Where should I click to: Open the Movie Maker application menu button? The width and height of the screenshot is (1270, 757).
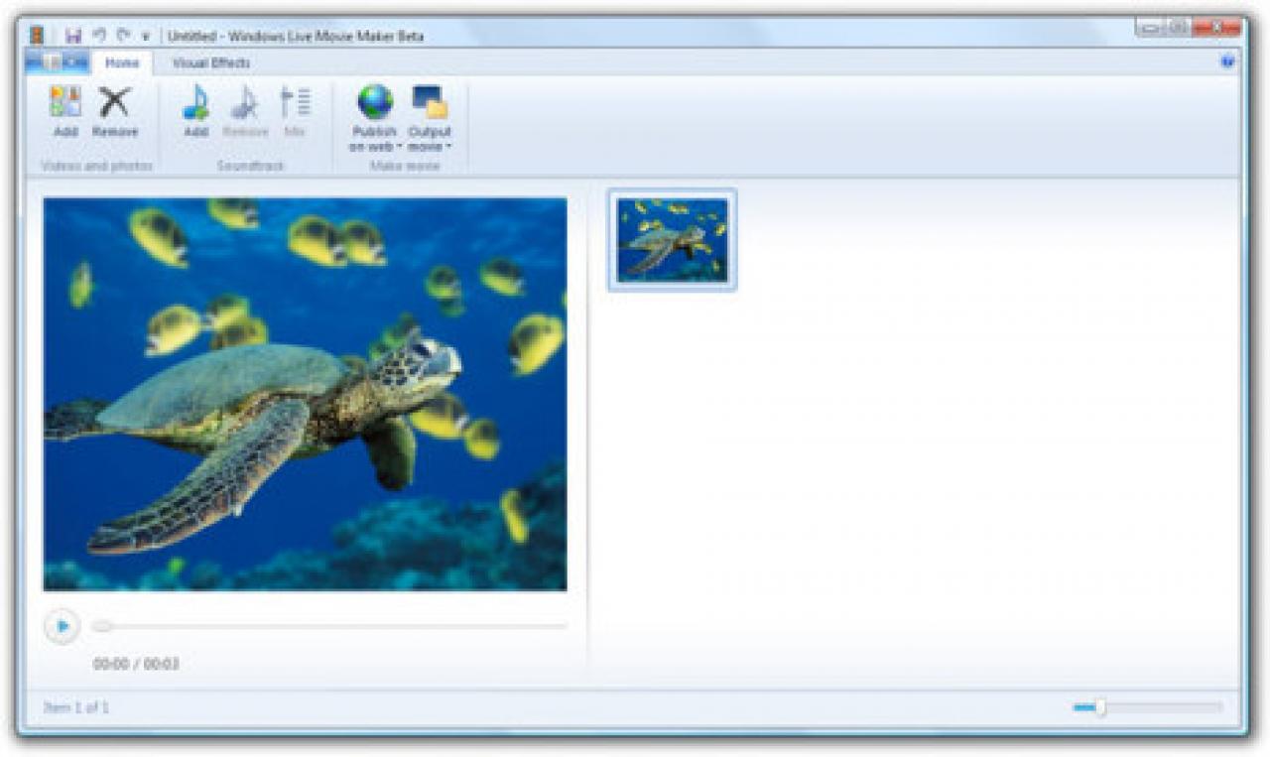click(57, 63)
